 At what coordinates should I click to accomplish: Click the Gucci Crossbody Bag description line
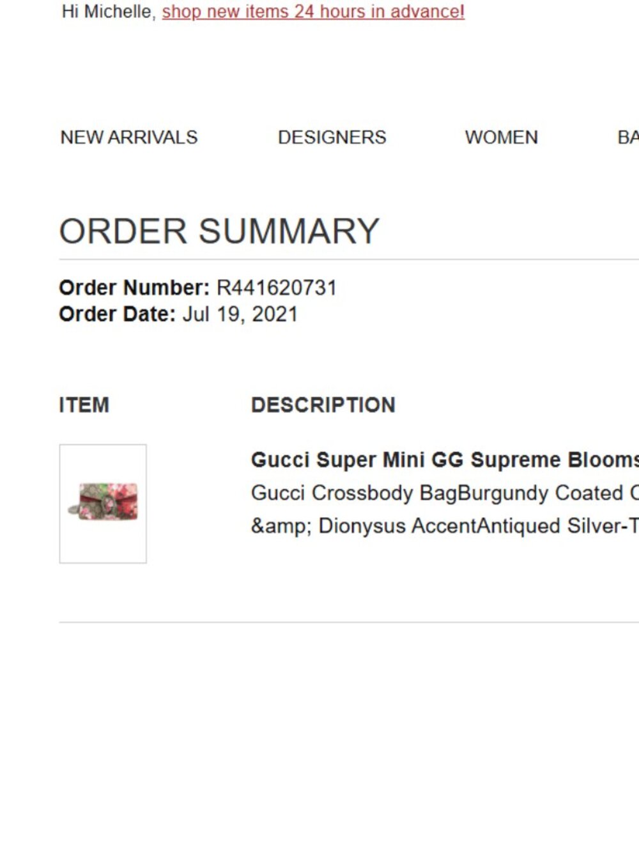tap(445, 493)
